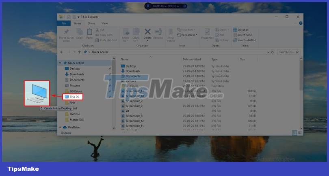This screenshot has height=176, width=329.
Task: Open Recent locations dropdown arrow
Action: point(74,52)
